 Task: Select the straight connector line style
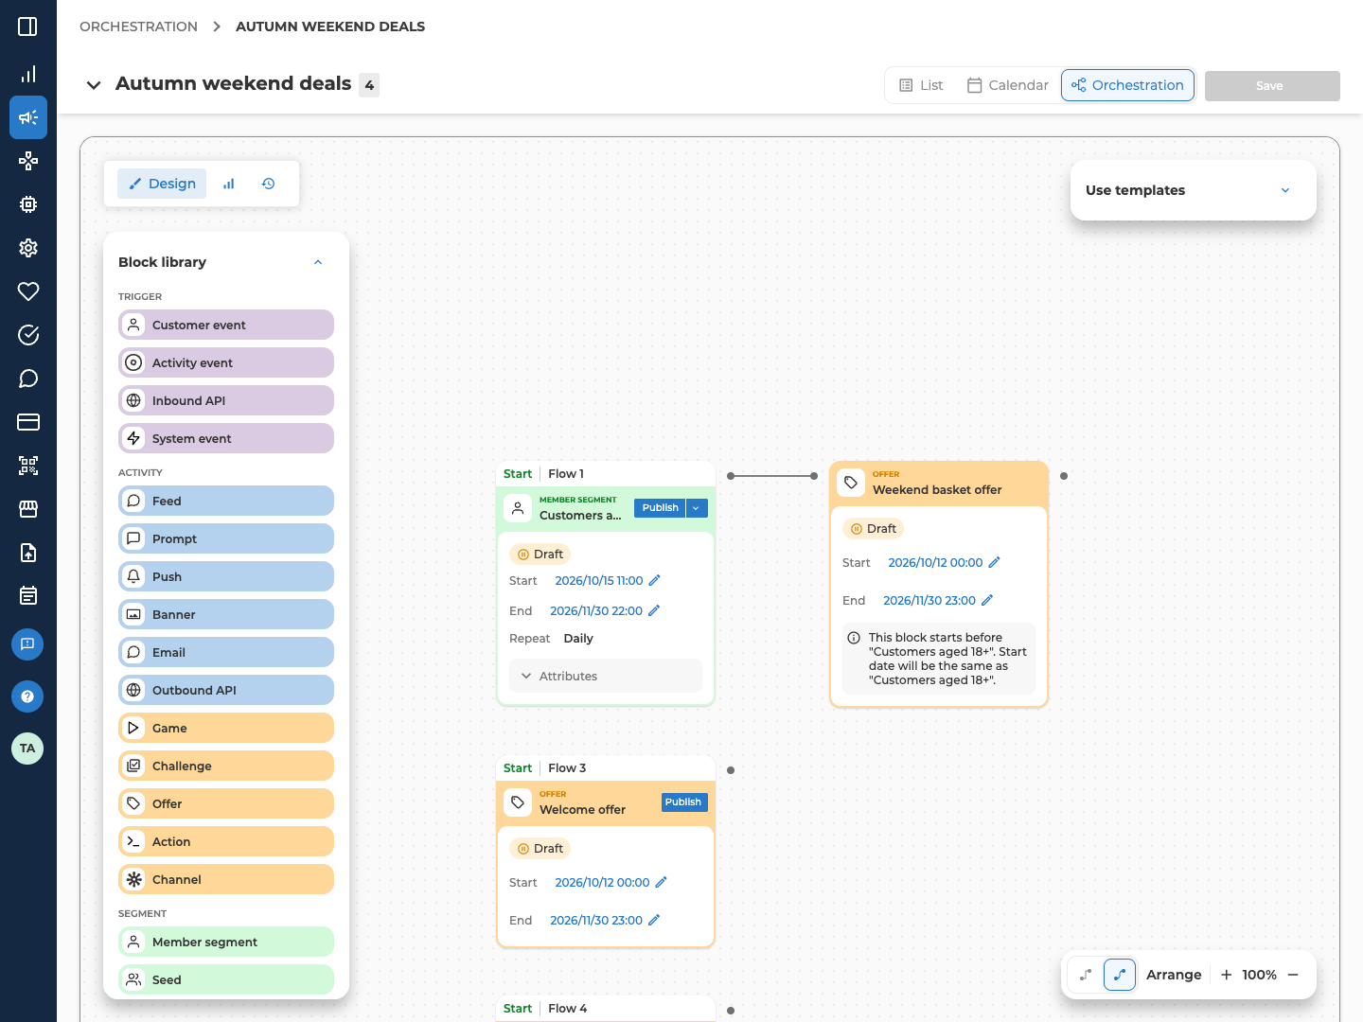click(x=1086, y=975)
